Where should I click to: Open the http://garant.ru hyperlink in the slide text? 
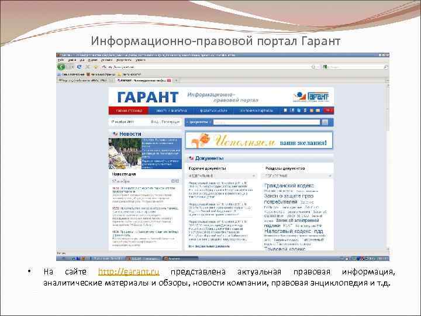tap(129, 272)
